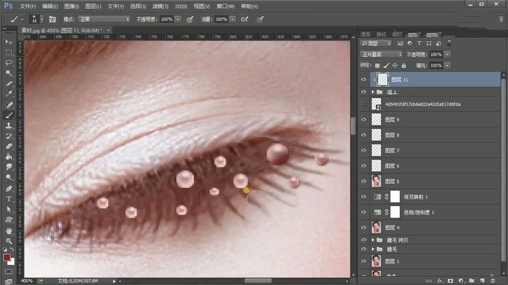Screen dimensions: 508x285
Task: Click the lock-all padlock icon
Action: 403,65
